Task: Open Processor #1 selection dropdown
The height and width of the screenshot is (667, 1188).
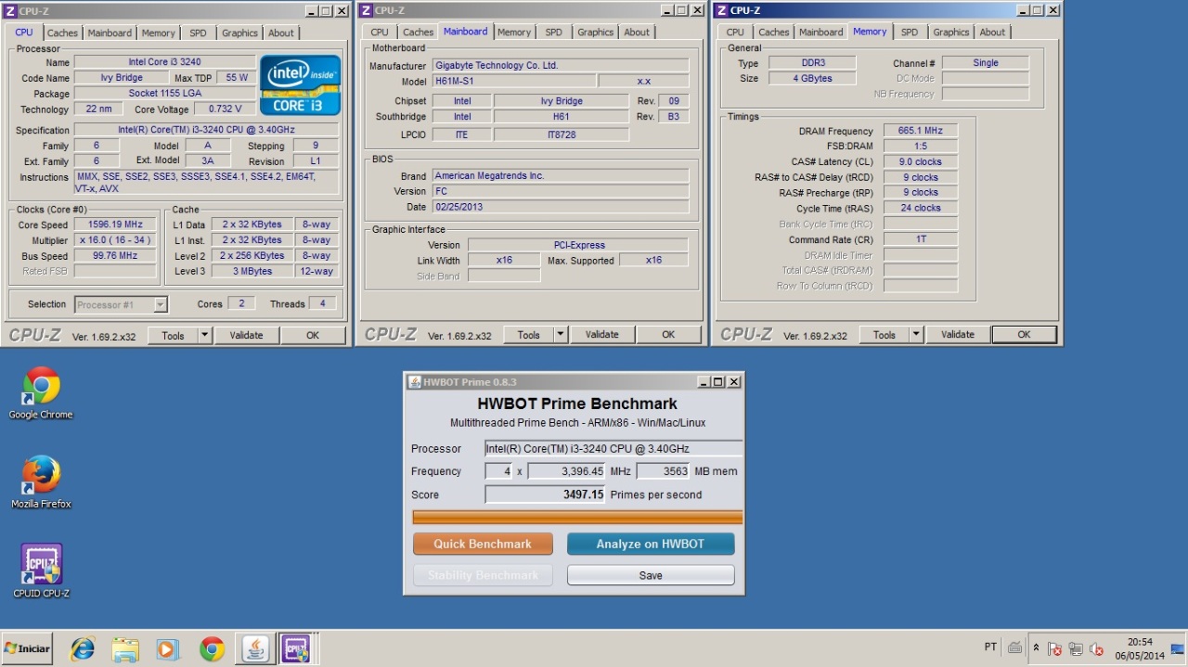Action: (x=121, y=304)
